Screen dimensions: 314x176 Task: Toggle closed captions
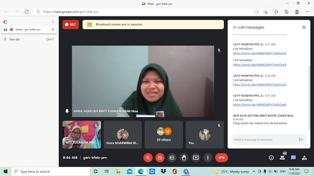(x=172, y=157)
